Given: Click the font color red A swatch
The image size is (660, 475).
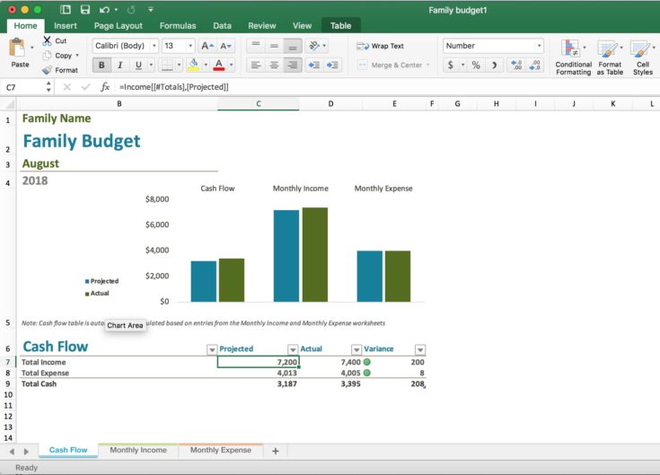Looking at the screenshot, I should pos(219,65).
